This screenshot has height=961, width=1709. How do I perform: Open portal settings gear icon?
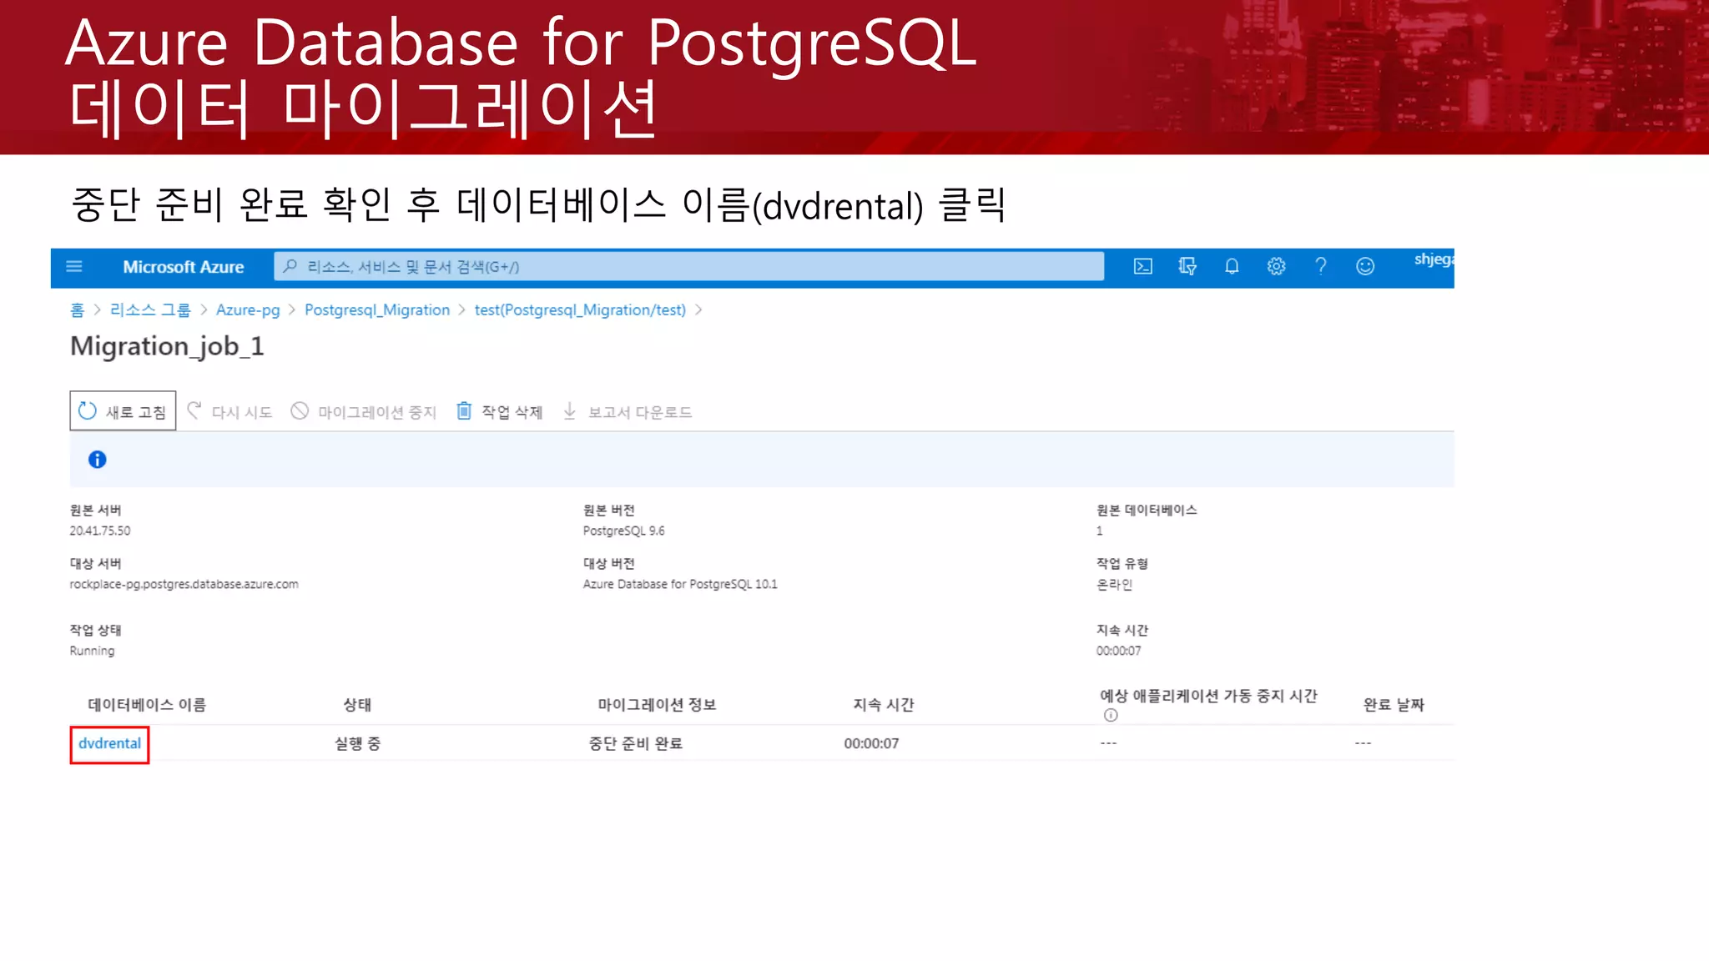pyautogui.click(x=1276, y=267)
